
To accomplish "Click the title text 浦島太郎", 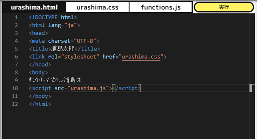I will (63, 49).
